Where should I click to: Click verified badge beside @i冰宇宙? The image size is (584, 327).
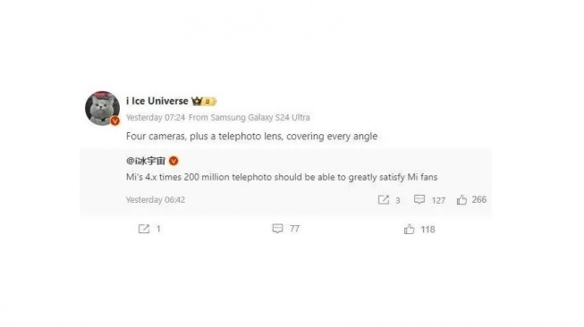point(174,161)
